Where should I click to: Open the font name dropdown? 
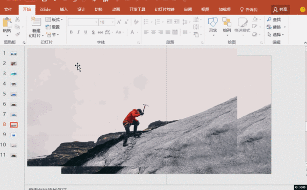pos(96,22)
